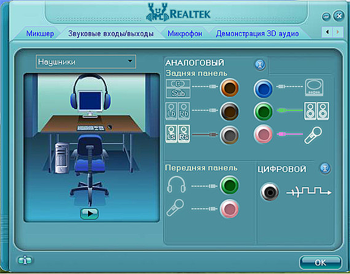Click the pink rear panel microphone jack
Screen dimensions: 350x274
pyautogui.click(x=263, y=135)
